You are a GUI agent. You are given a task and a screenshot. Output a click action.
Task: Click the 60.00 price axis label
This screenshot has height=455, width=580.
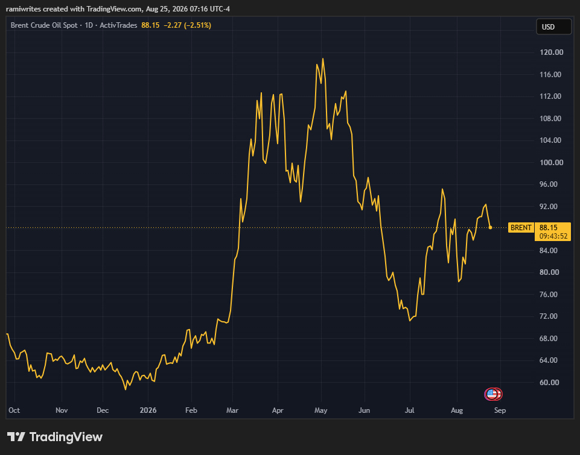pos(549,382)
